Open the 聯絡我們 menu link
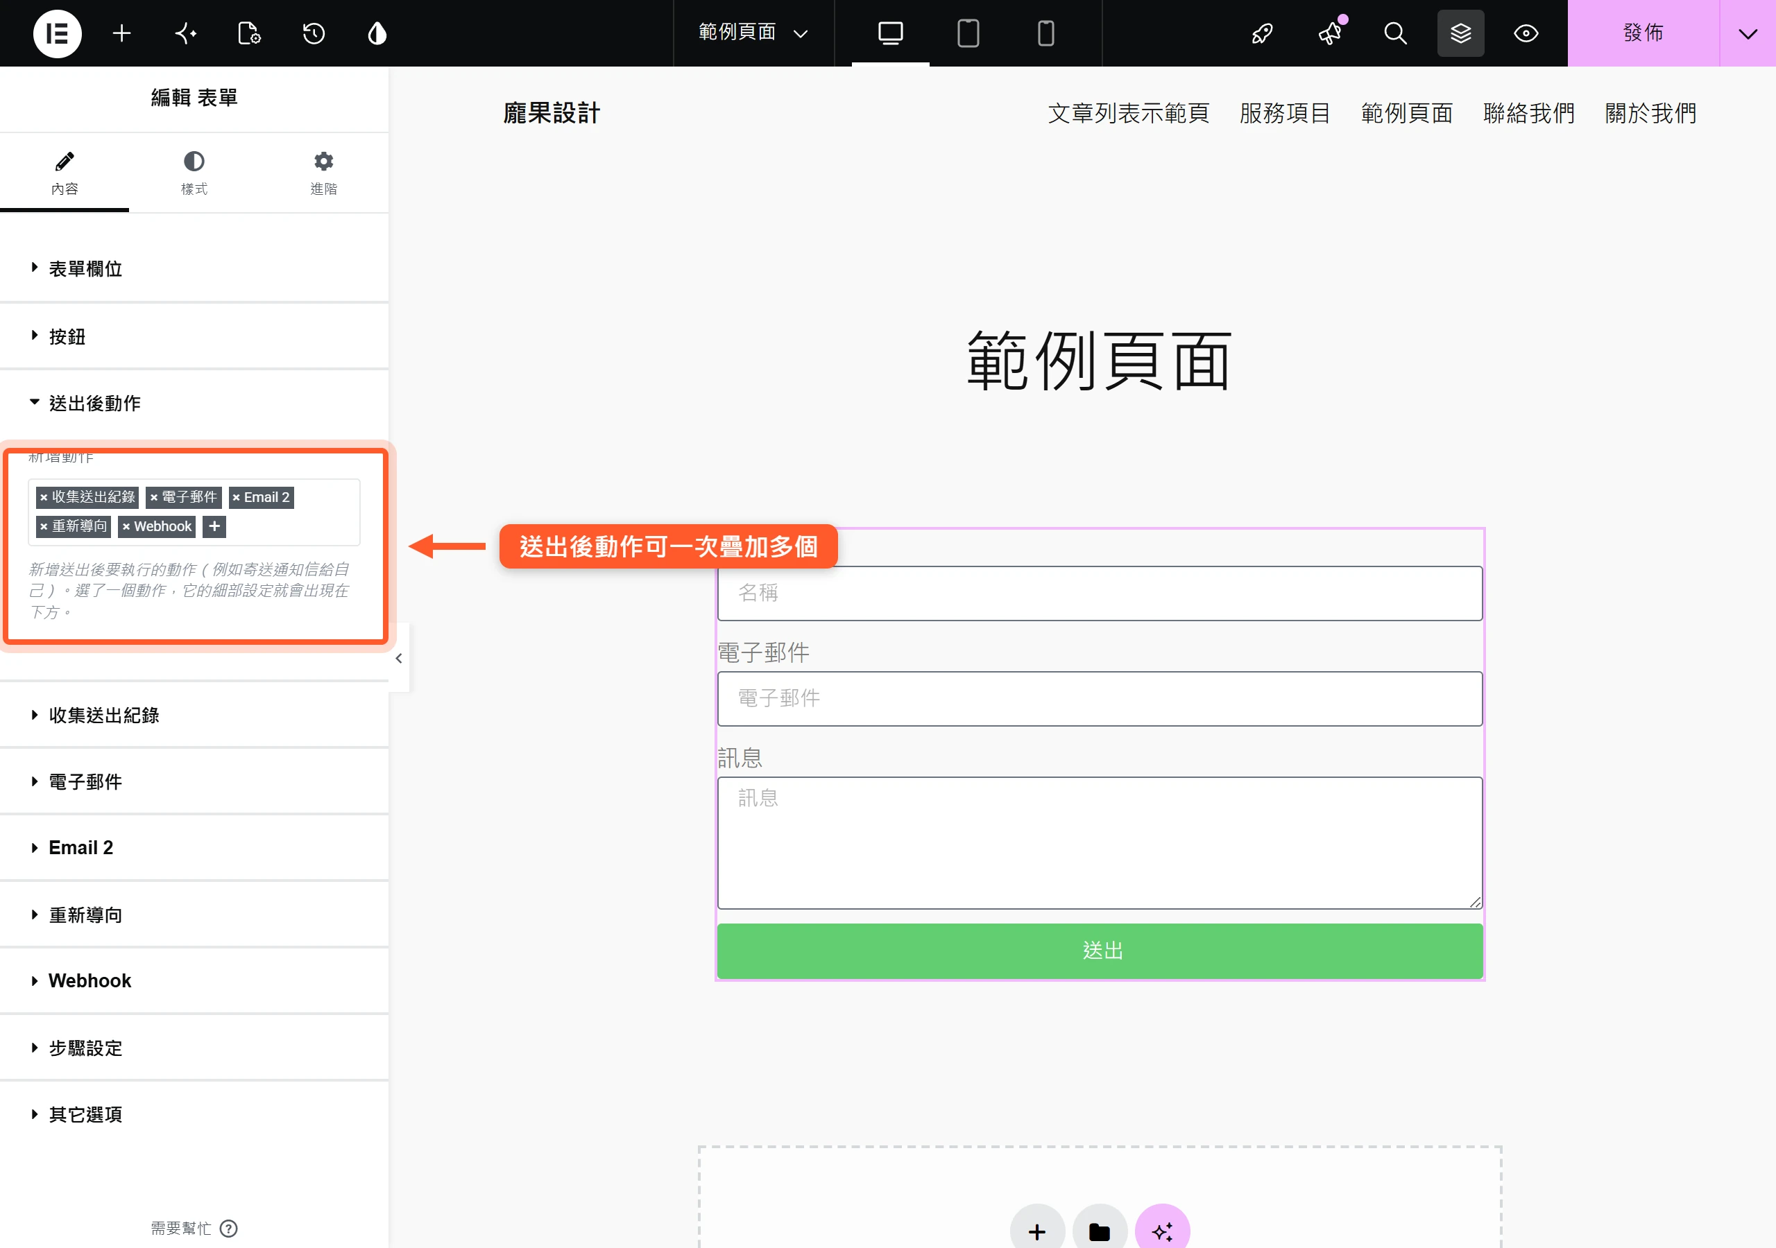The image size is (1776, 1248). click(x=1529, y=114)
